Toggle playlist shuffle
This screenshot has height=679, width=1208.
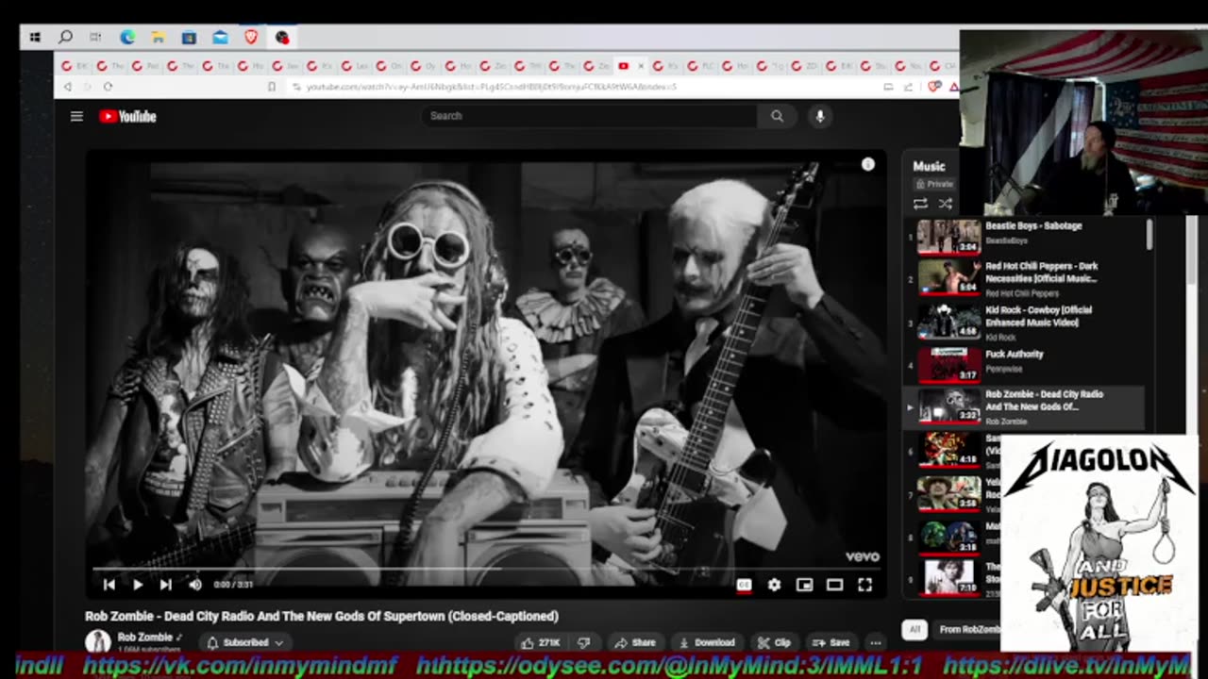point(945,204)
